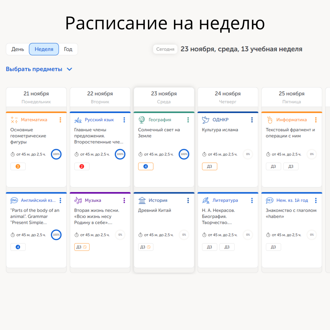Click the История building icon
Viewport: 330px width, 330px height.
(x=142, y=200)
